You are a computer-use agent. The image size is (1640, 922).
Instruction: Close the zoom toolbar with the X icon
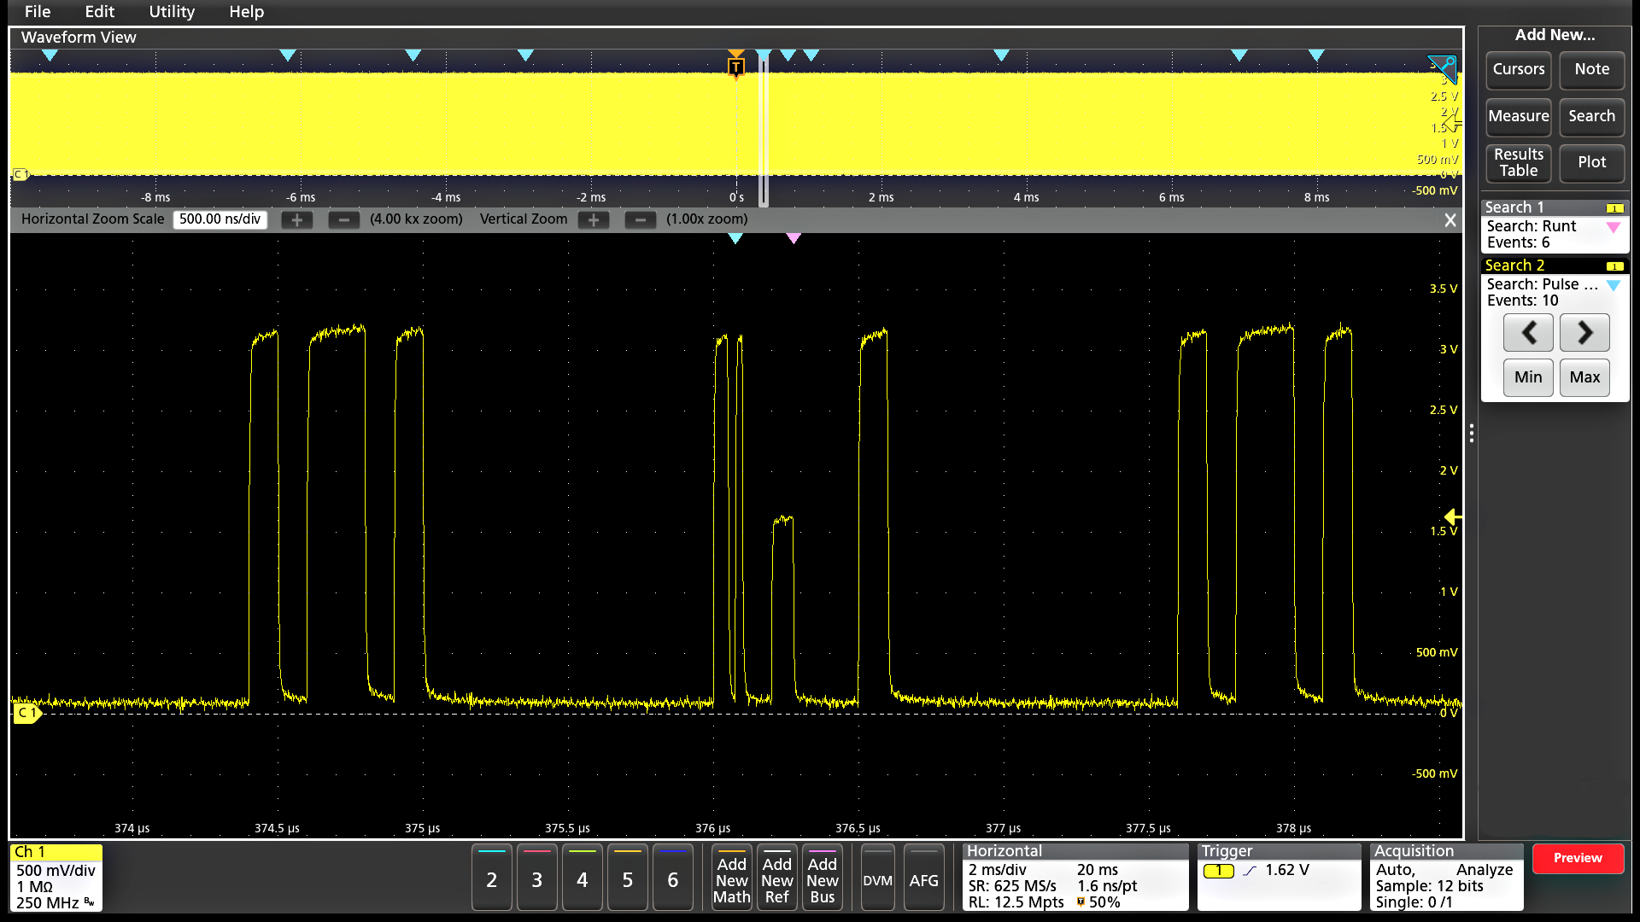click(1450, 219)
